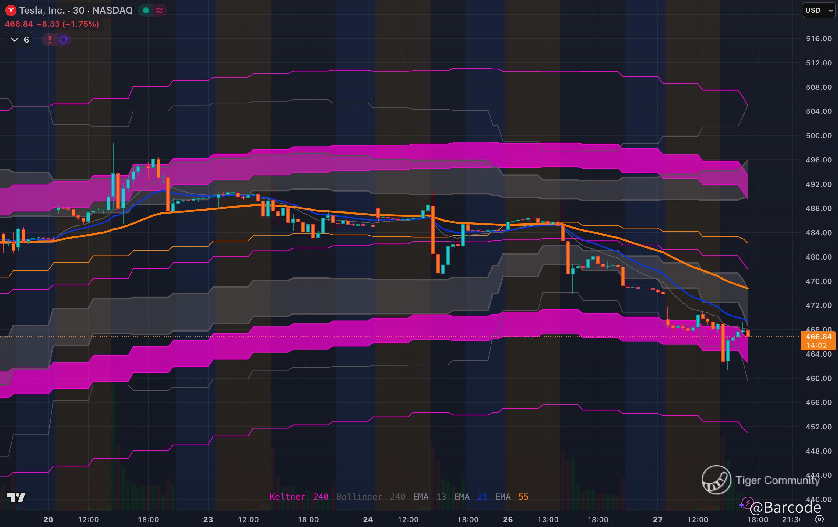Click the EMA 21 indicator label
The image size is (838, 527).
[470, 496]
